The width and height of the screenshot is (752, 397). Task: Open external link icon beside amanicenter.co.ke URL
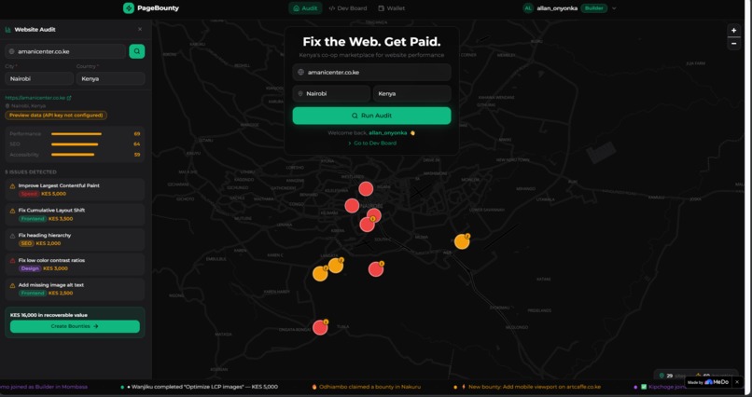pyautogui.click(x=69, y=98)
